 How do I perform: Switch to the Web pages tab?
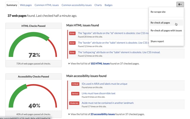tap(26, 5)
